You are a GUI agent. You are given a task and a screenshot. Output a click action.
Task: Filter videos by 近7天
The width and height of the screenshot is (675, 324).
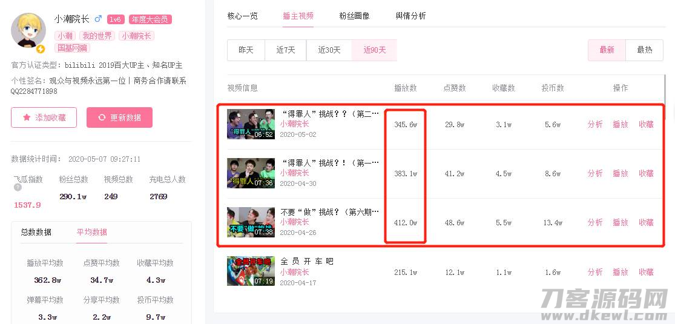click(x=286, y=50)
